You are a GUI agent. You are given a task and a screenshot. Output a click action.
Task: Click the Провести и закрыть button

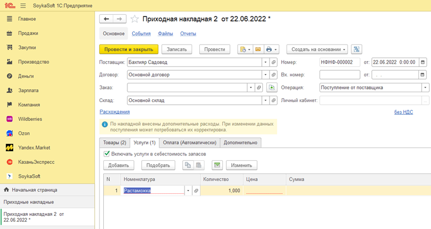point(128,49)
